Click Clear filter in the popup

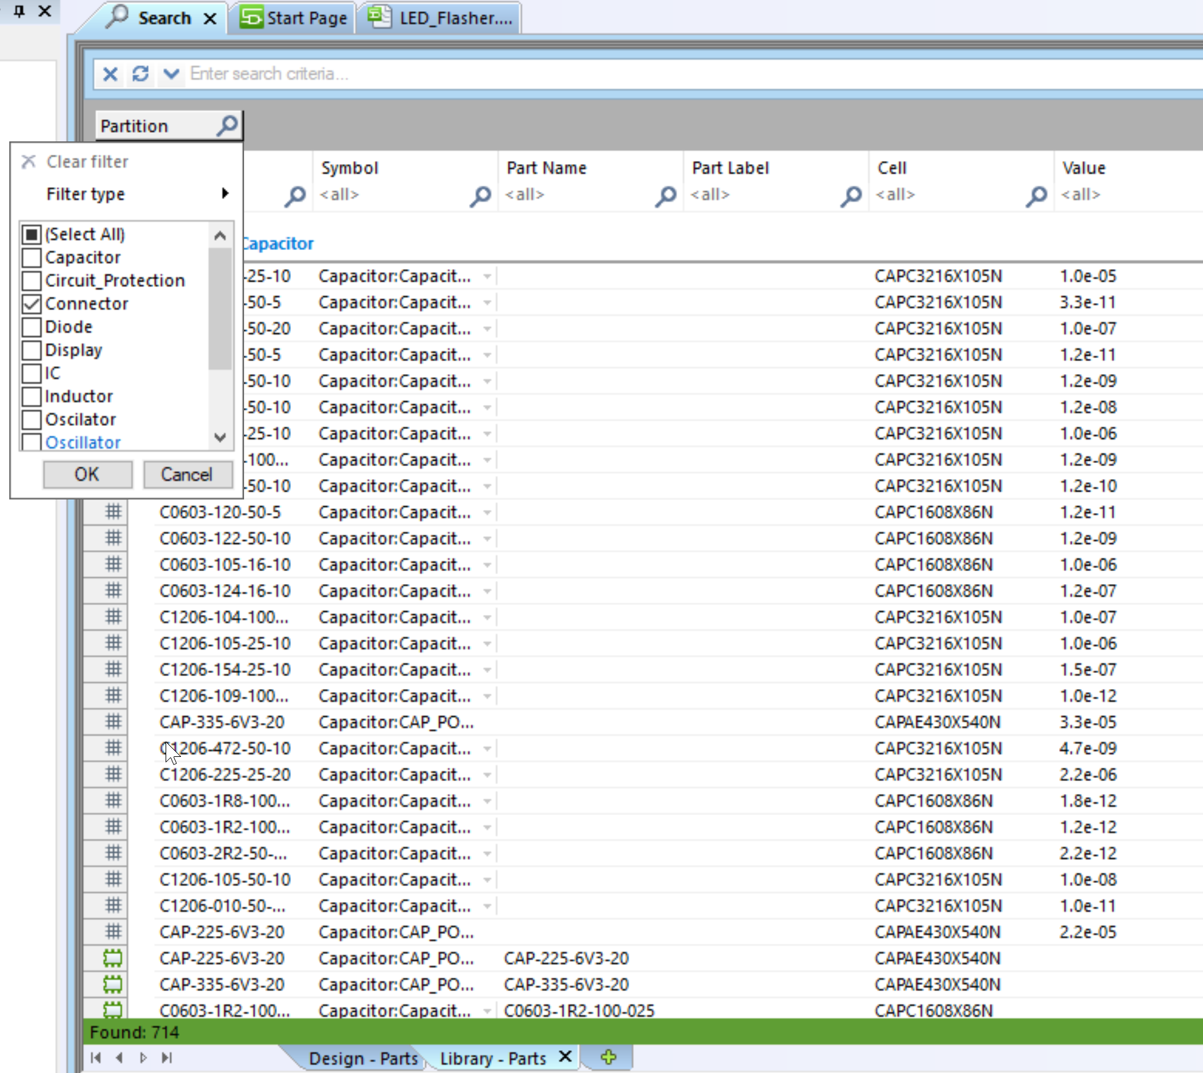87,162
